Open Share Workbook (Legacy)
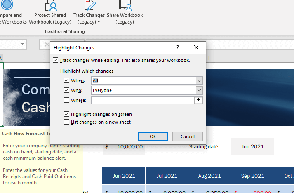Image resolution: width=294 pixels, height=193 pixels. 125,12
